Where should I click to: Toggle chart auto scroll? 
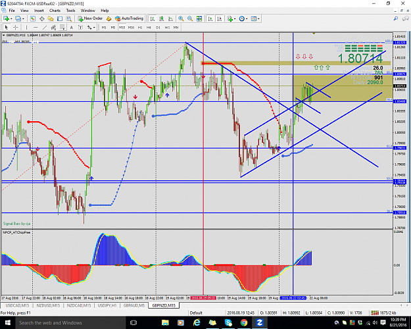click(210, 18)
